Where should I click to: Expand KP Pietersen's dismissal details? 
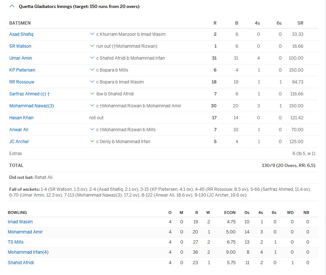point(92,70)
